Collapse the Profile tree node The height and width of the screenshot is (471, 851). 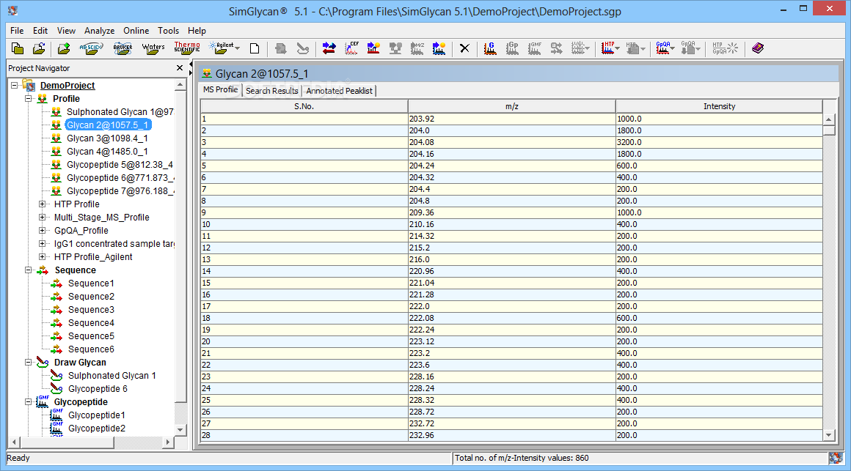28,99
